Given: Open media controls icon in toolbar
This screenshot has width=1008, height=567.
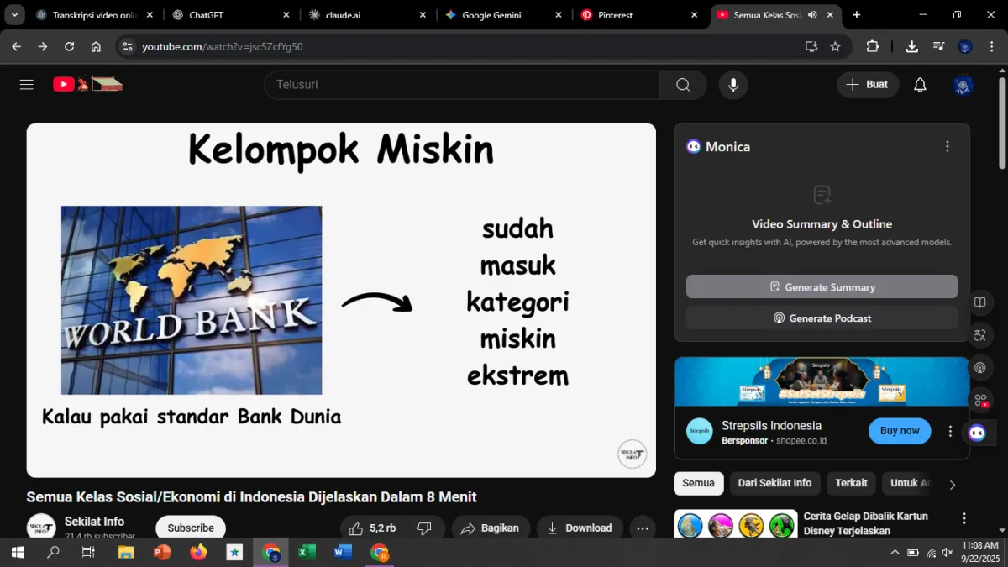Looking at the screenshot, I should pyautogui.click(x=938, y=47).
